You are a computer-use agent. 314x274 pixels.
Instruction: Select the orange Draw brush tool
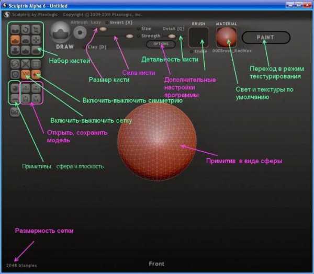click(x=15, y=40)
